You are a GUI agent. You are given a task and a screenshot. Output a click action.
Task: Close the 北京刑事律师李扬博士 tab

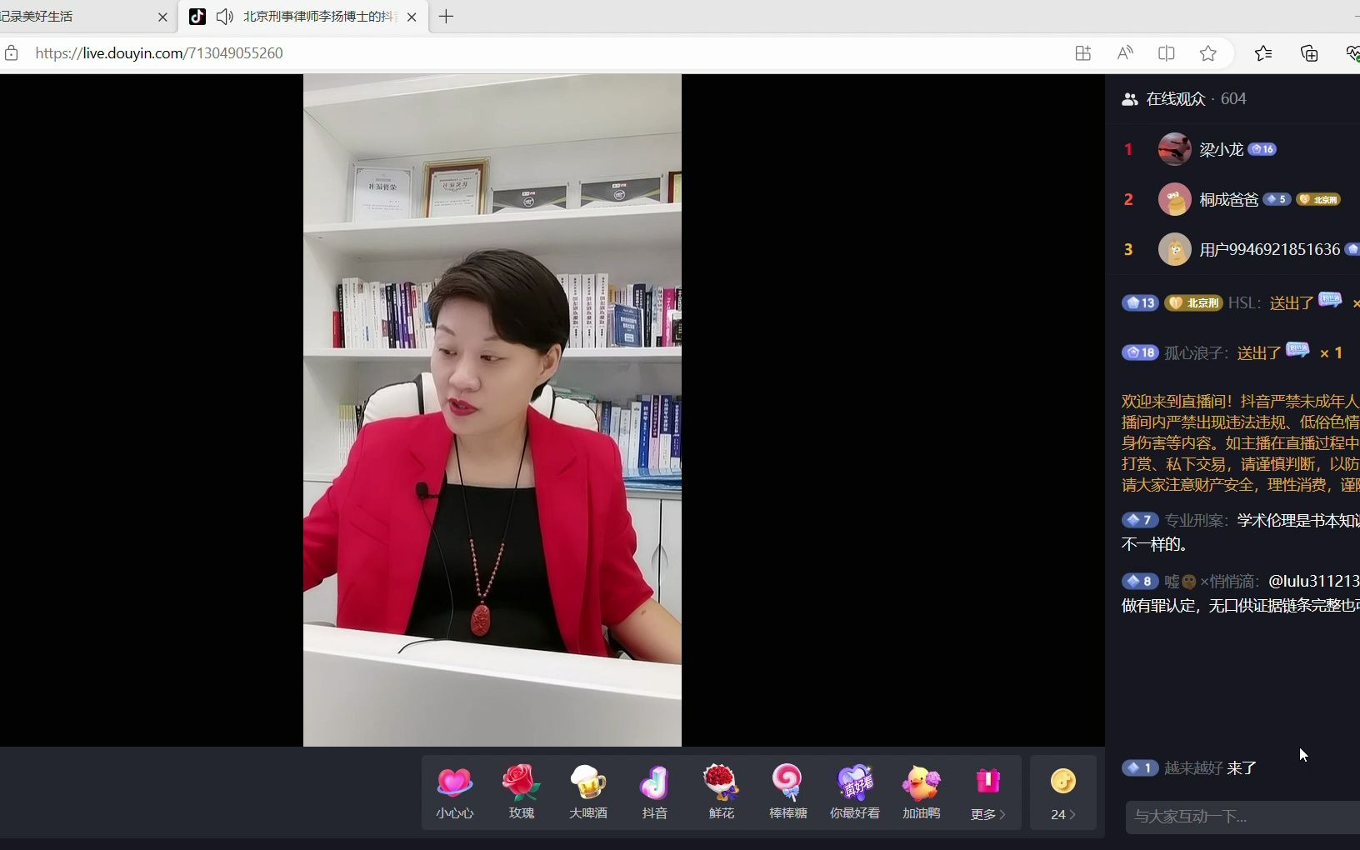[x=412, y=17]
